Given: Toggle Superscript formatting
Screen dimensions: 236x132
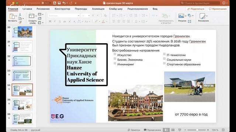Looking at the screenshot, I should click(x=70, y=22).
